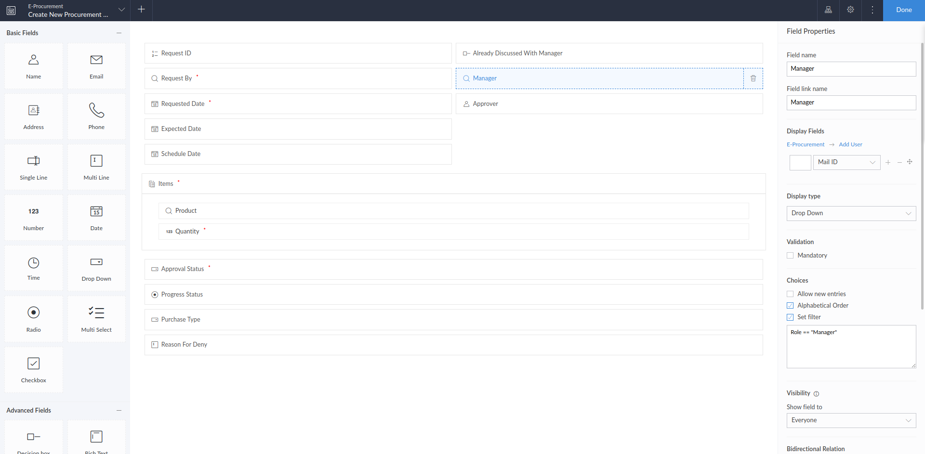Select the Name field type icon

(33, 66)
